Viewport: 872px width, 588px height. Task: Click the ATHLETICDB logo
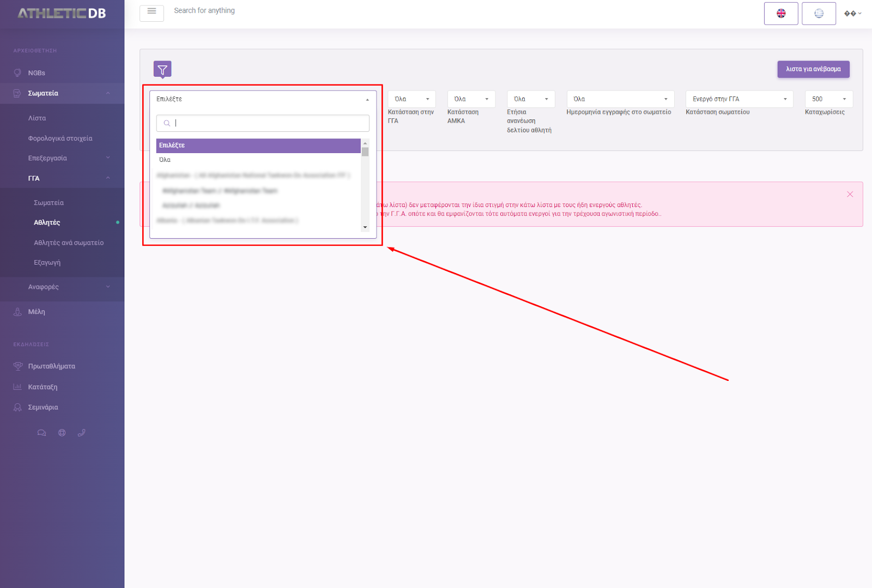[62, 13]
